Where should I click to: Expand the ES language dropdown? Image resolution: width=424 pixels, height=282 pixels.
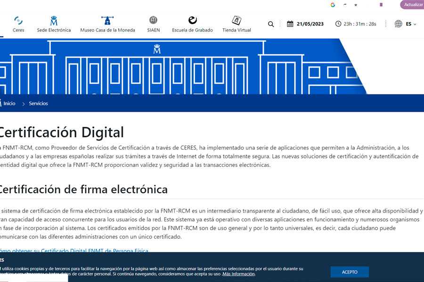pyautogui.click(x=411, y=24)
